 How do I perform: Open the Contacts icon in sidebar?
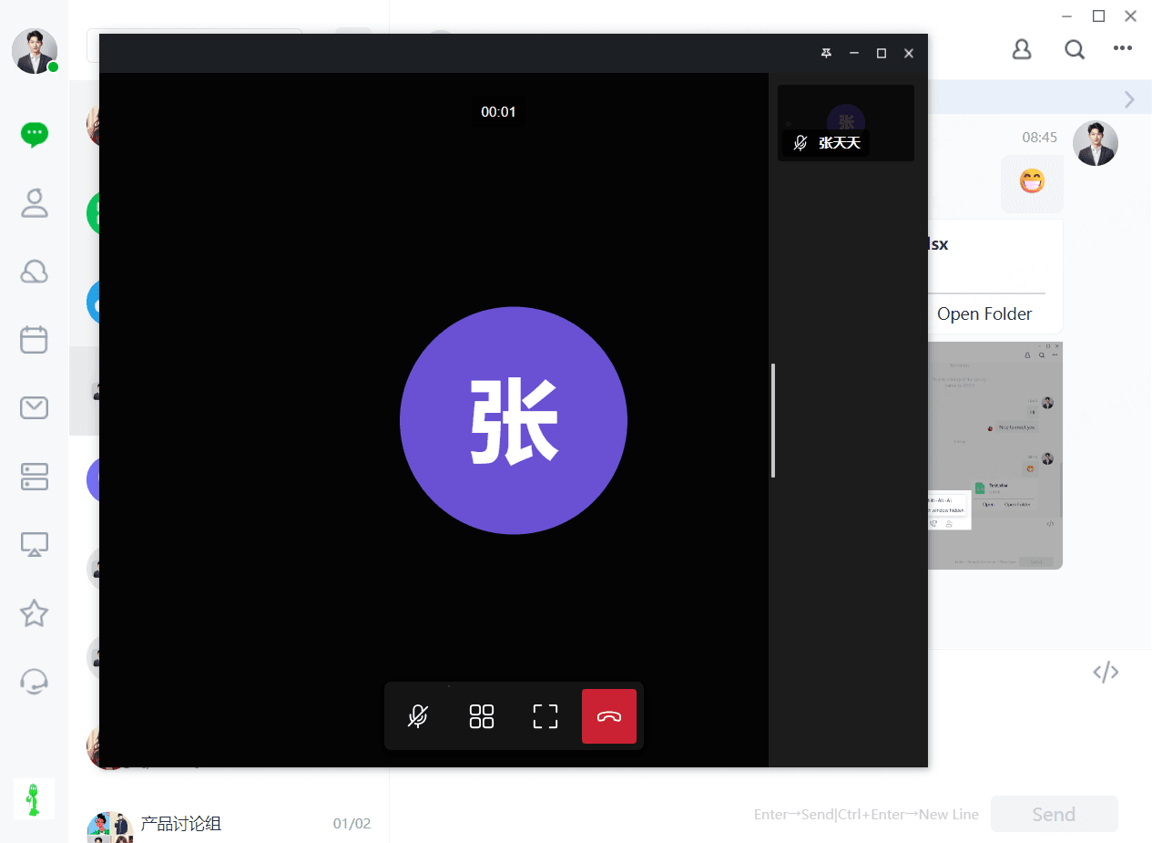point(35,203)
